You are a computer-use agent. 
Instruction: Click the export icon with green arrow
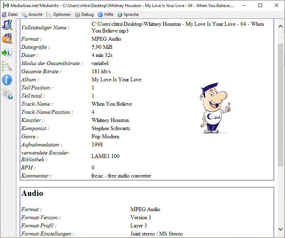pos(7,53)
